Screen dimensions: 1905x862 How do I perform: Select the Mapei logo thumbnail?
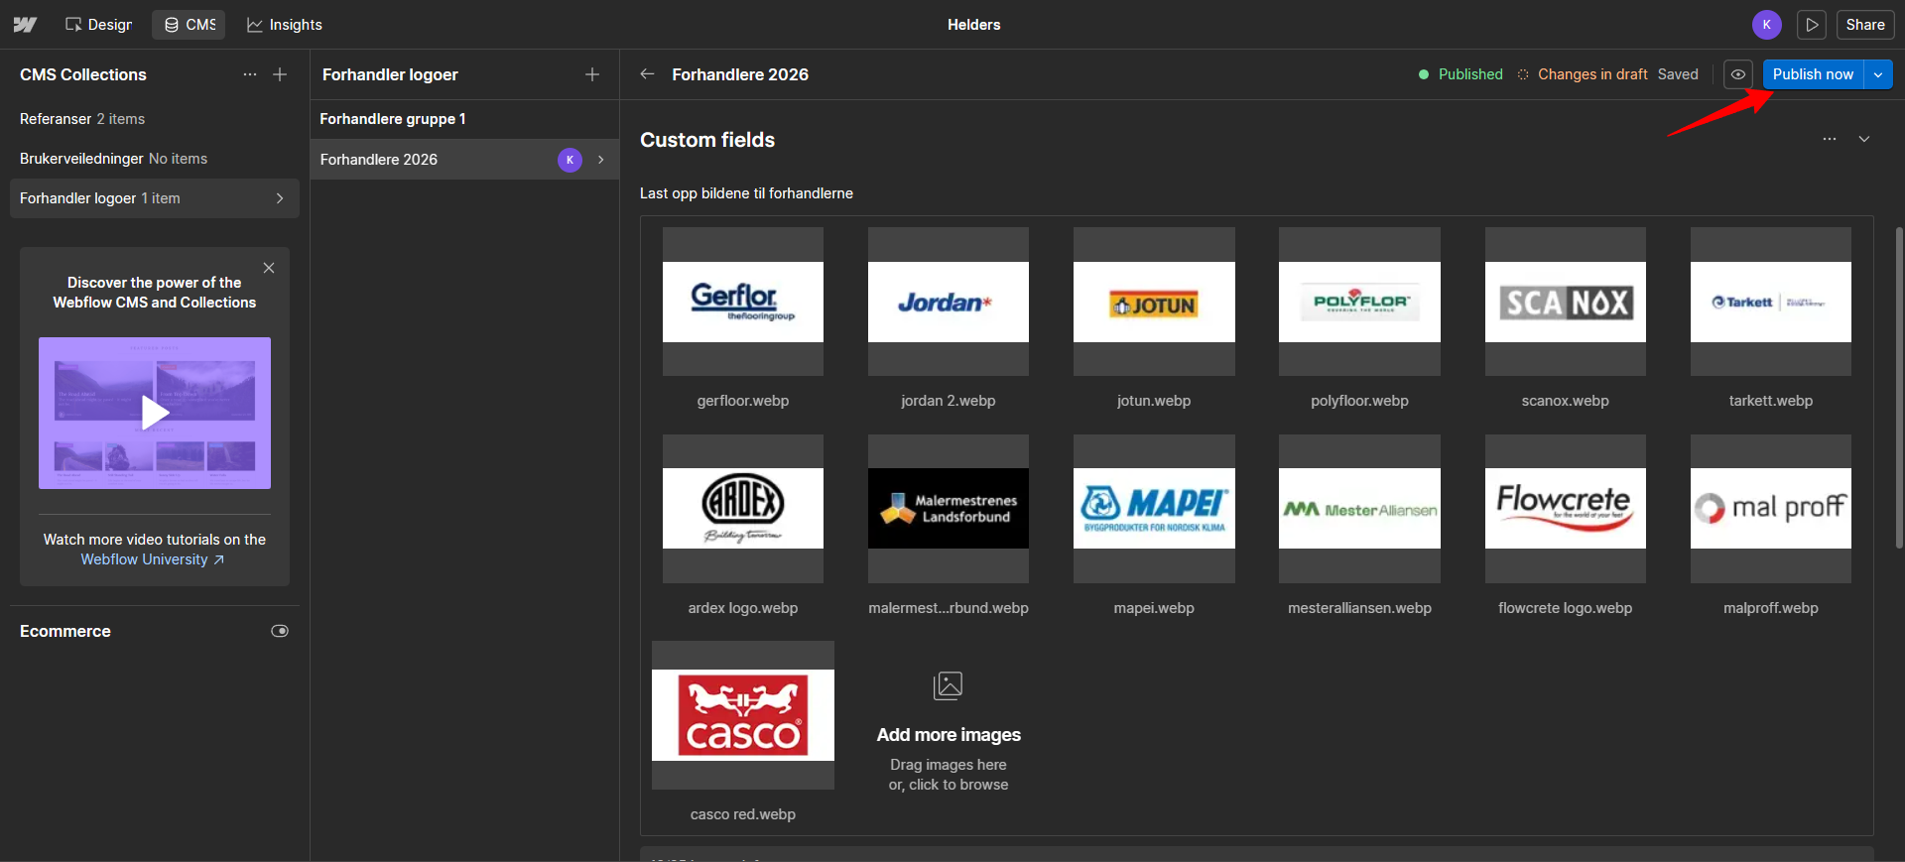coord(1154,509)
